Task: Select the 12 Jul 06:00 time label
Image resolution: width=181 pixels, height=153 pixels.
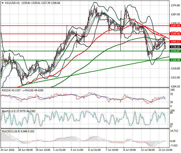Action: pos(148,150)
